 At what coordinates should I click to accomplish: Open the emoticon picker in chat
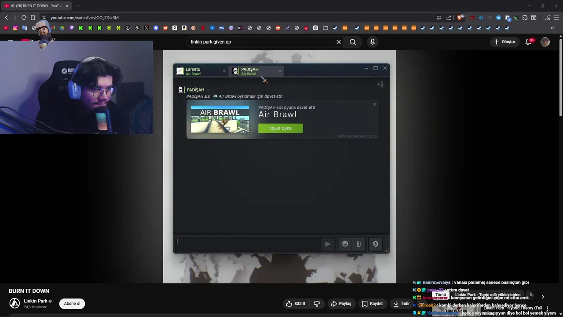click(x=345, y=244)
